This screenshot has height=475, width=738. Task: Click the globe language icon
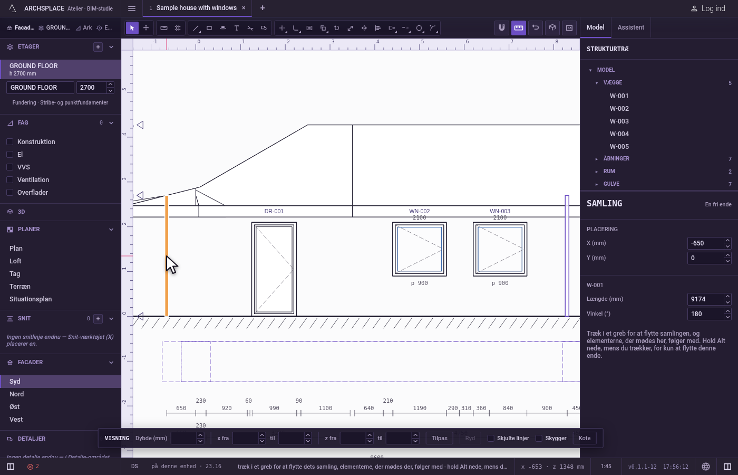[706, 467]
